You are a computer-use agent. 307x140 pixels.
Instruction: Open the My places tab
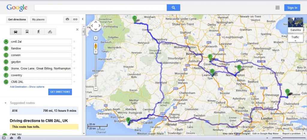click(x=38, y=19)
